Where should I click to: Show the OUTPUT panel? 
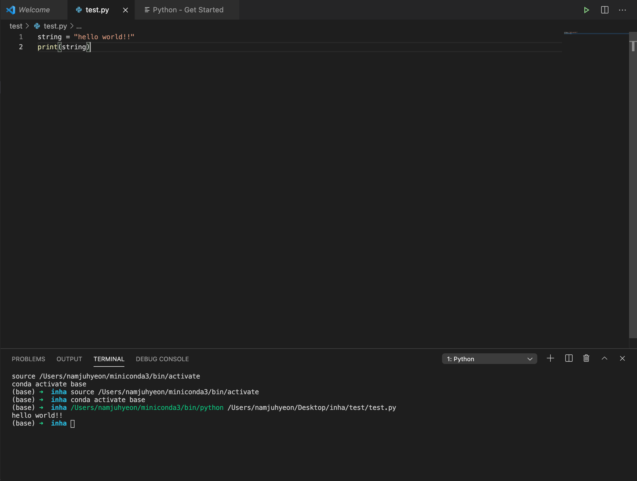point(69,359)
